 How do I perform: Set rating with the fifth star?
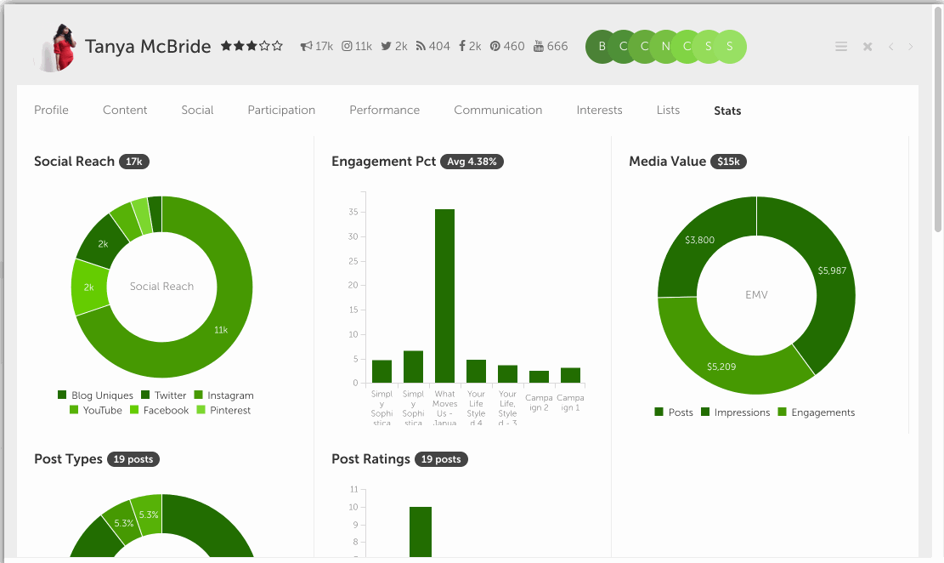(x=277, y=46)
